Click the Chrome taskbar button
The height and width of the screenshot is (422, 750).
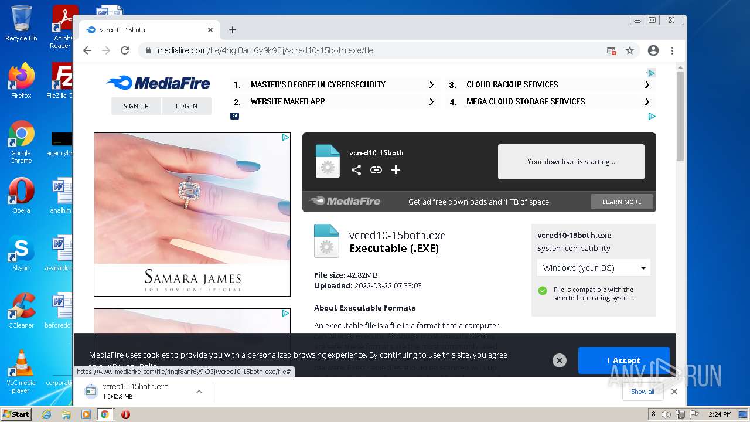(105, 414)
